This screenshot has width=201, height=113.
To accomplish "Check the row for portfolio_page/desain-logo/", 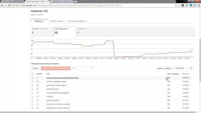I will click(32, 82).
